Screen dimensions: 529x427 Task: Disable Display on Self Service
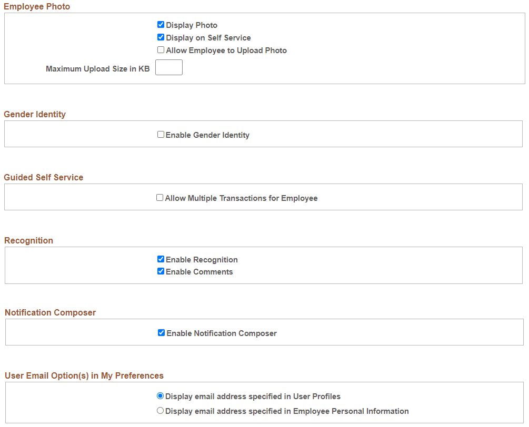pos(161,37)
